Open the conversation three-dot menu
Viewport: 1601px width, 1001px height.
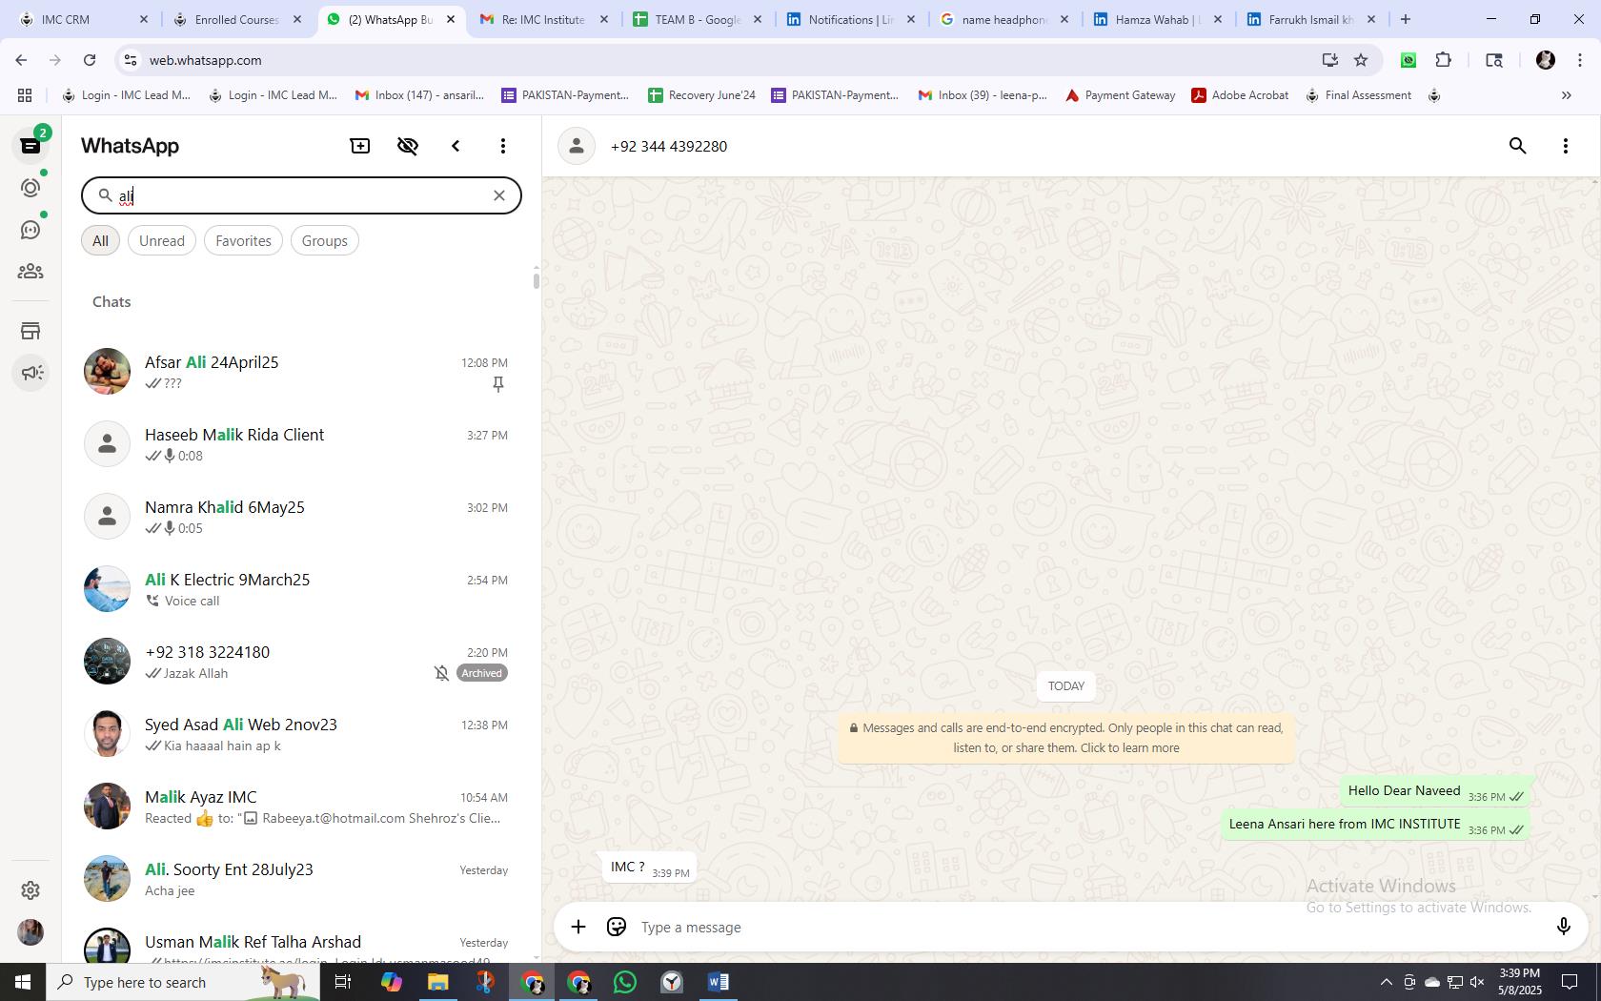tap(1566, 146)
